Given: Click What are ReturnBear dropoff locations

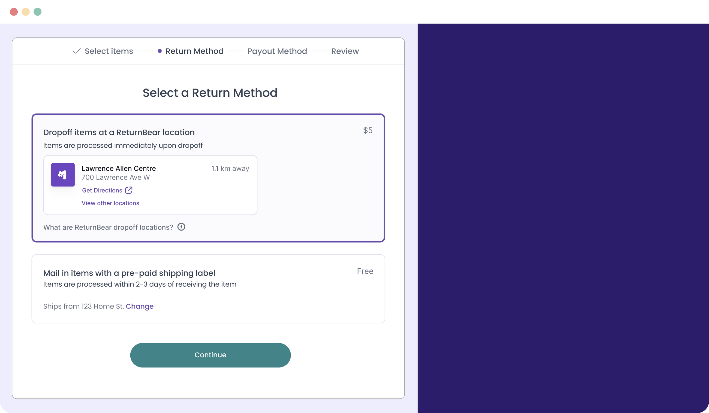Looking at the screenshot, I should pos(108,227).
